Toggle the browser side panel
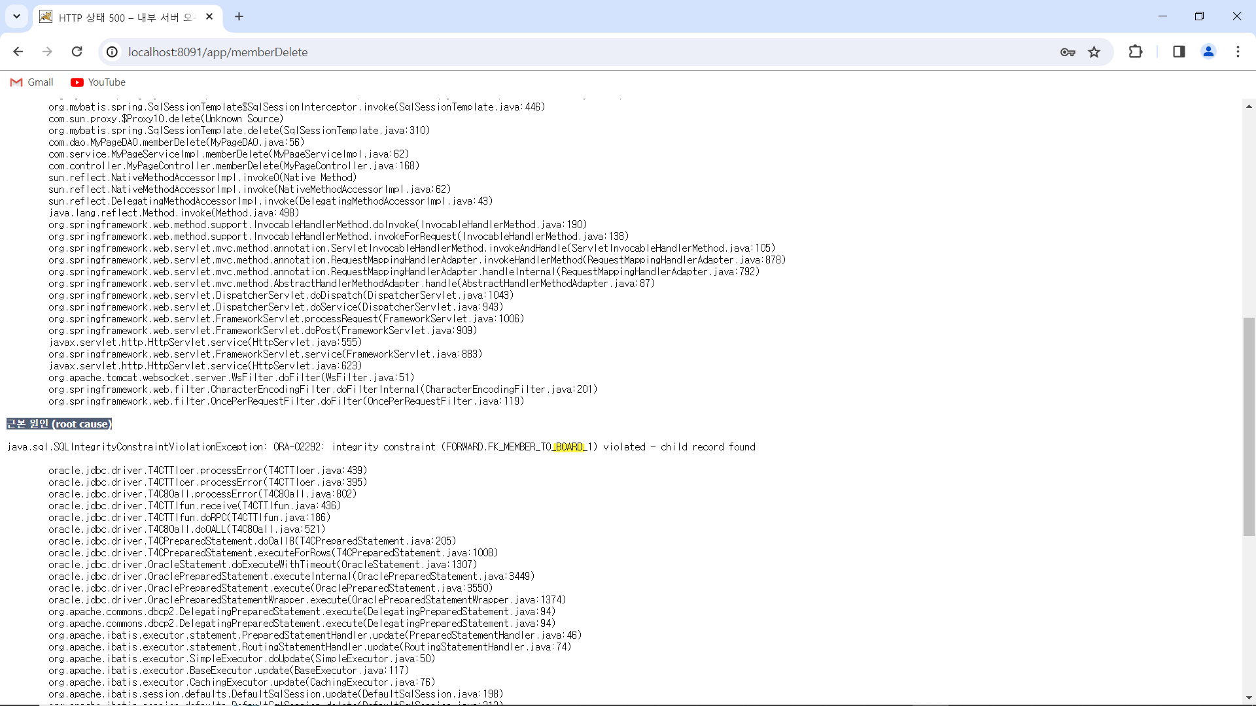The image size is (1256, 706). [x=1179, y=52]
